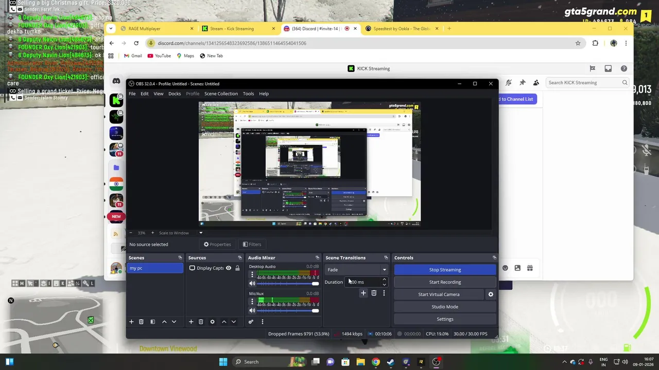
Task: Open source Filters button
Action: [252, 245]
